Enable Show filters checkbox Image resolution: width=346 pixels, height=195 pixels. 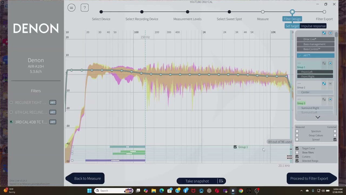(x=297, y=152)
